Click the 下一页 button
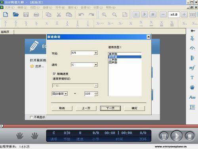This screenshot has width=198, height=149. 110,108
